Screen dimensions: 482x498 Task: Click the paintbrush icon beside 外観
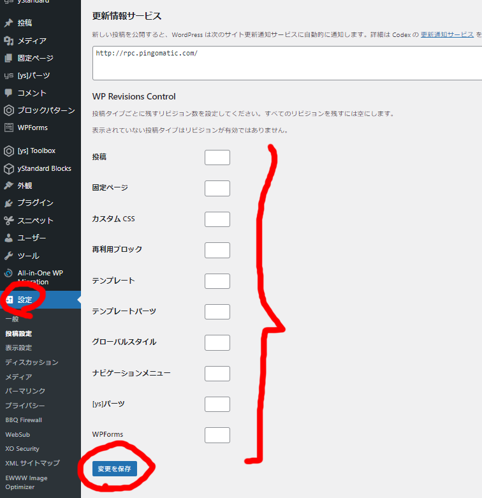click(8, 186)
